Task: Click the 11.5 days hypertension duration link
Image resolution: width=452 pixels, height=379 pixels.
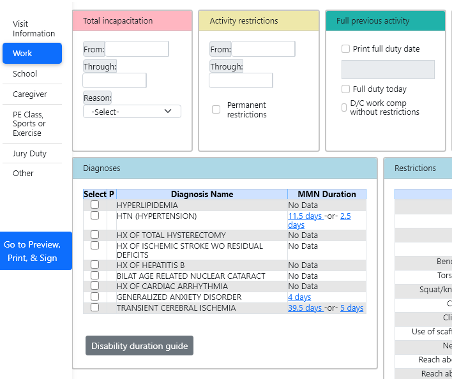Action: click(305, 216)
